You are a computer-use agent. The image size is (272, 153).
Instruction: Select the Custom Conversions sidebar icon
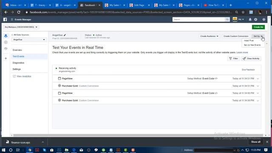[x=6, y=42]
